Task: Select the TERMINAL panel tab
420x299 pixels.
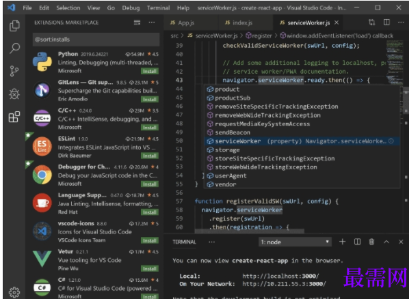Action: click(184, 242)
